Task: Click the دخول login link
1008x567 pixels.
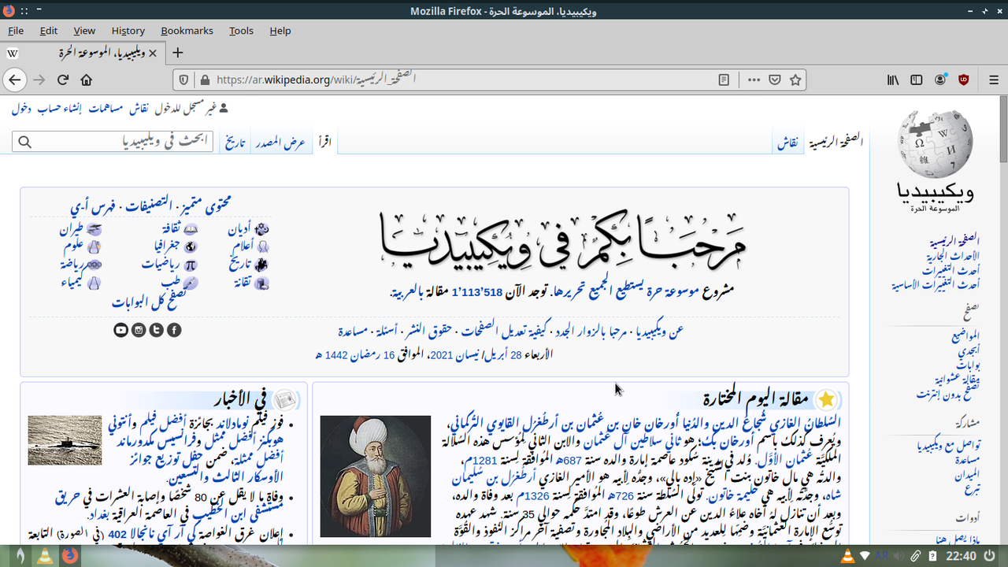Action: (21, 108)
